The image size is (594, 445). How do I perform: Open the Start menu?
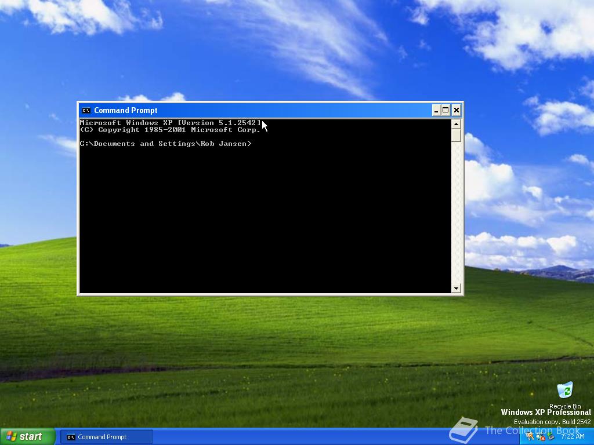click(x=27, y=436)
